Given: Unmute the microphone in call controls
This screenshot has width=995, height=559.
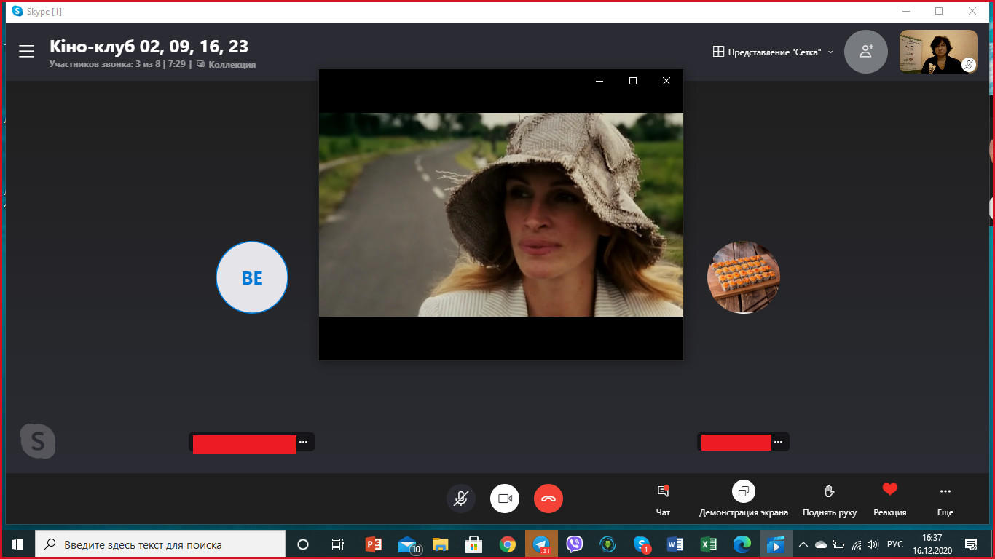Looking at the screenshot, I should [x=461, y=499].
